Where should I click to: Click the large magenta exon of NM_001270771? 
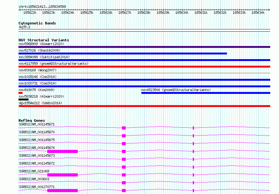62,191
